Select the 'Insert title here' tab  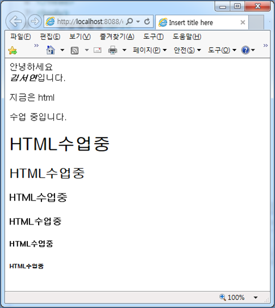tap(202, 22)
